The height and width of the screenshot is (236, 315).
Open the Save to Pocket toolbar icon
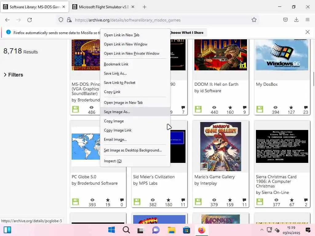(285, 20)
